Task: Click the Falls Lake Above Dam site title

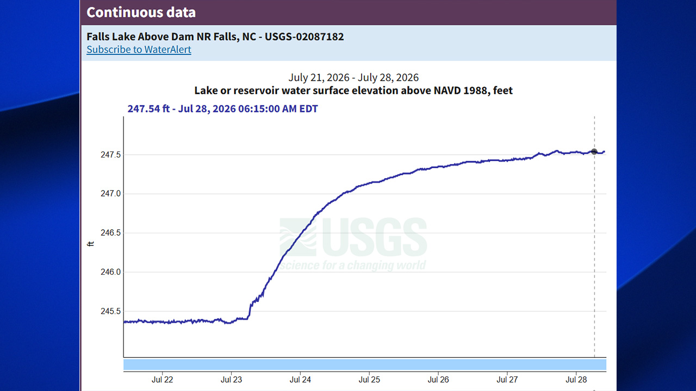Action: (215, 37)
